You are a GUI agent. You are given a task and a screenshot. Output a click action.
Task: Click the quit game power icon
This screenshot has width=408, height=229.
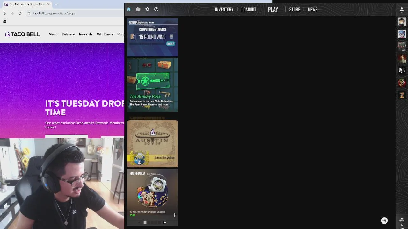156,10
